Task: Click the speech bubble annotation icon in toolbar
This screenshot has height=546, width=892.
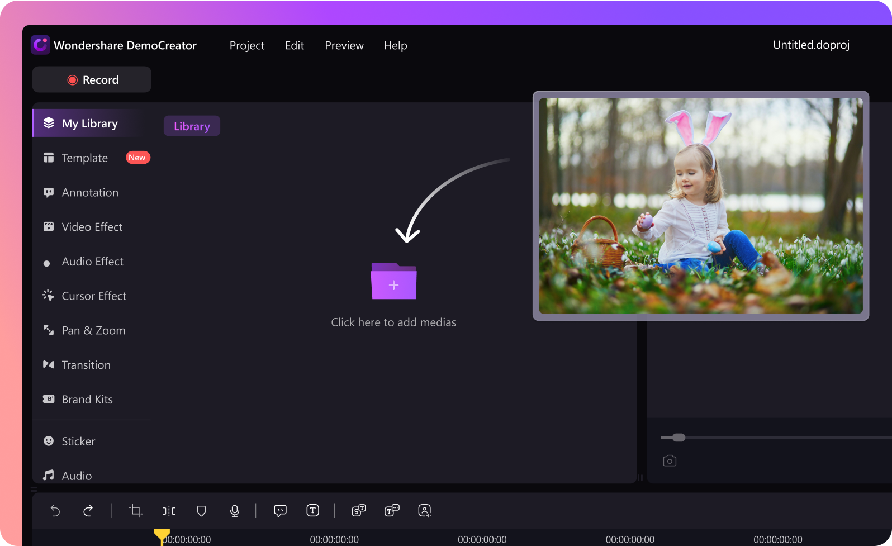Action: (280, 510)
